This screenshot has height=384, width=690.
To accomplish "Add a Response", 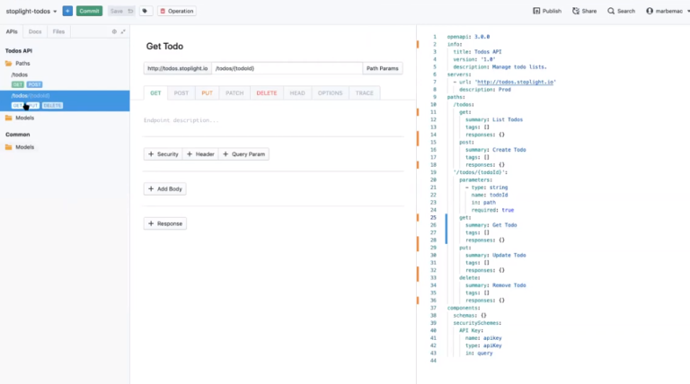I will [x=165, y=223].
